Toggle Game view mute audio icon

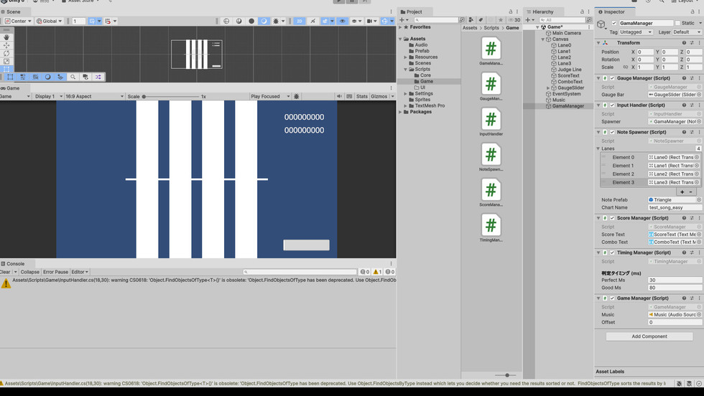pyautogui.click(x=339, y=96)
